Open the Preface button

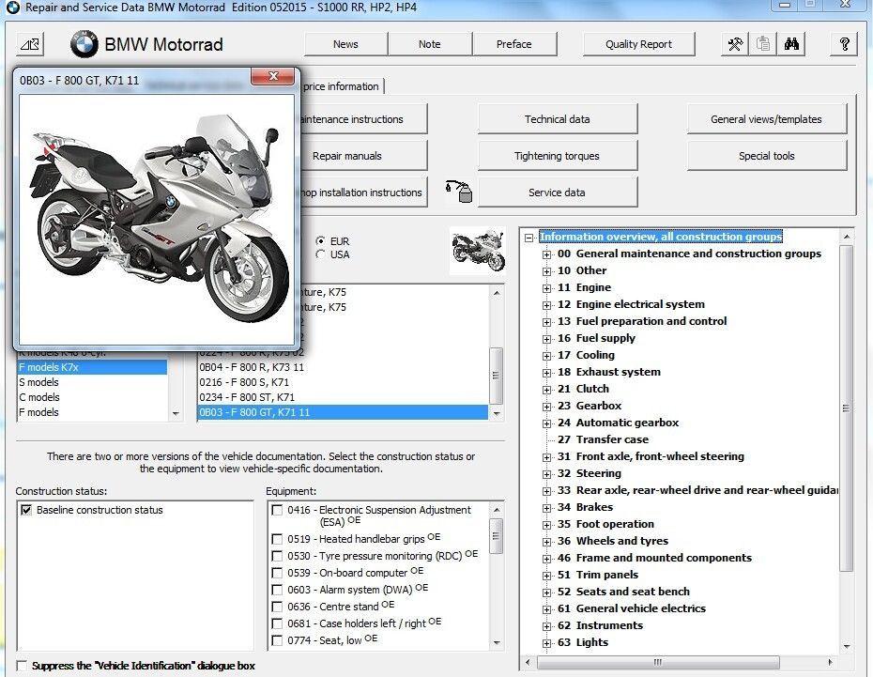[x=513, y=44]
